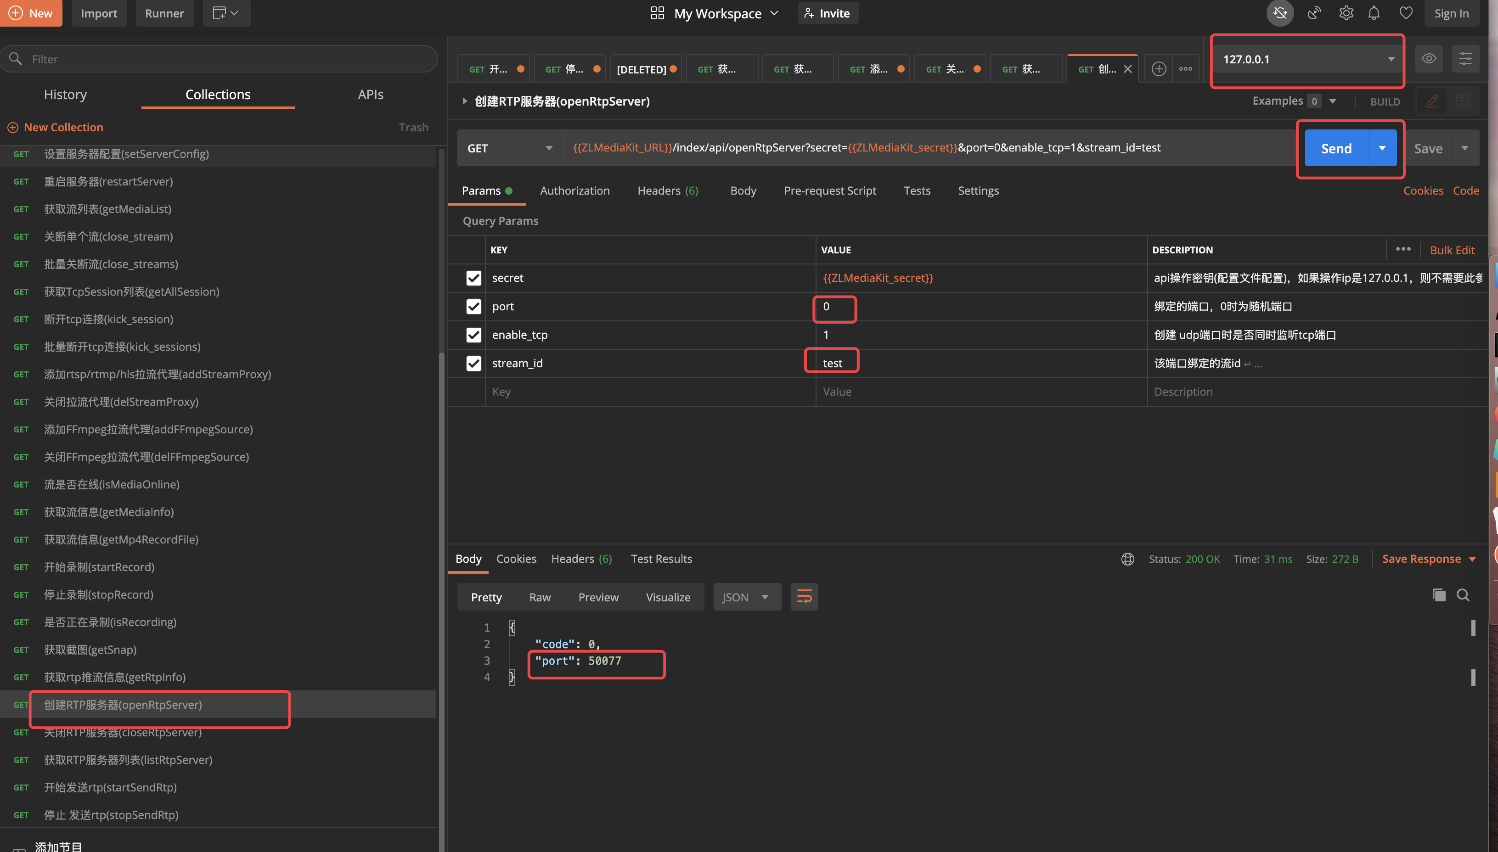Click the sync status icon in header
1498x852 pixels.
(1280, 13)
